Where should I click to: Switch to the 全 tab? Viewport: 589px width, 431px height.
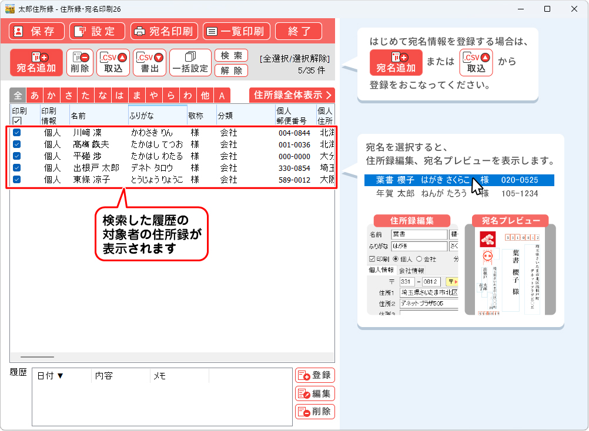click(18, 96)
